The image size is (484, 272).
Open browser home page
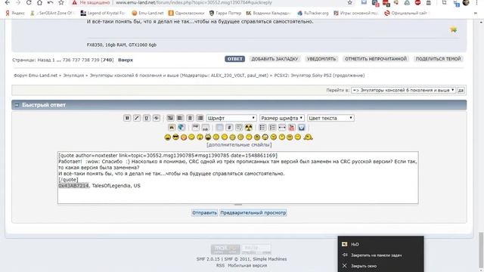pos(39,2)
